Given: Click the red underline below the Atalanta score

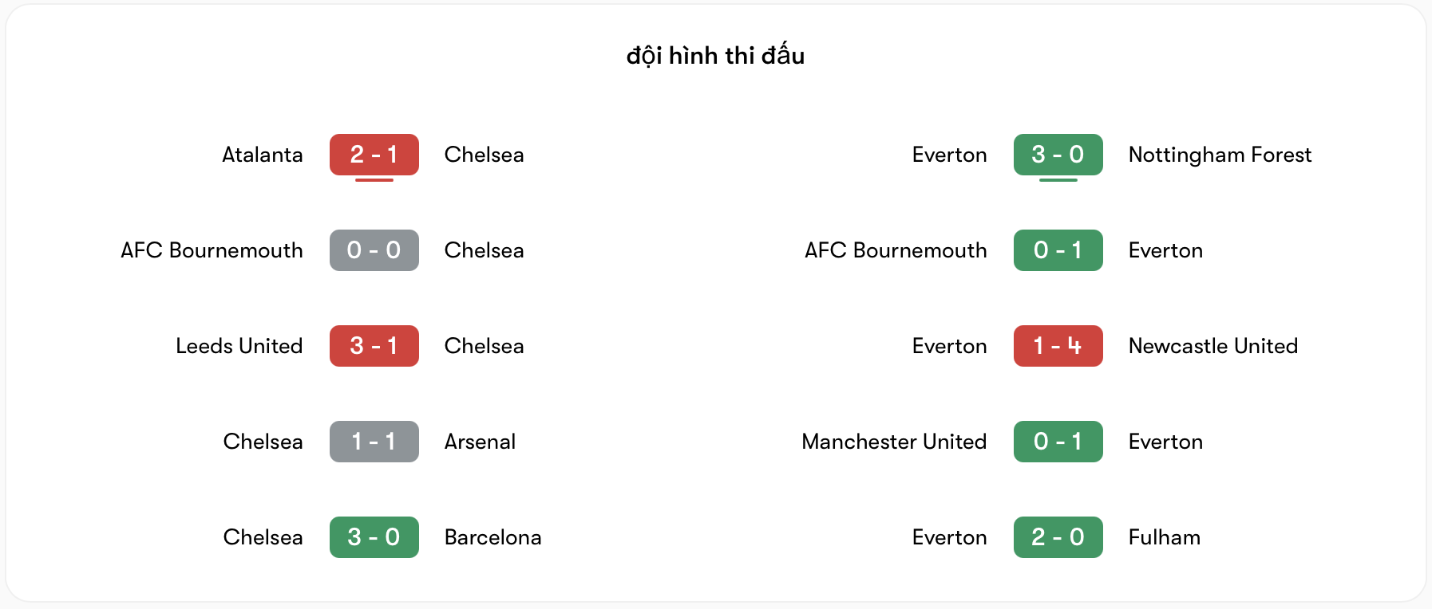Looking at the screenshot, I should (374, 182).
